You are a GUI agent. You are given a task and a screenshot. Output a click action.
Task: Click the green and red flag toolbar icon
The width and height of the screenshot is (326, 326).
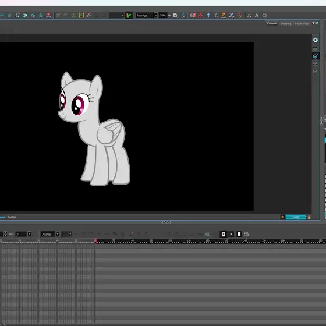coord(129,15)
